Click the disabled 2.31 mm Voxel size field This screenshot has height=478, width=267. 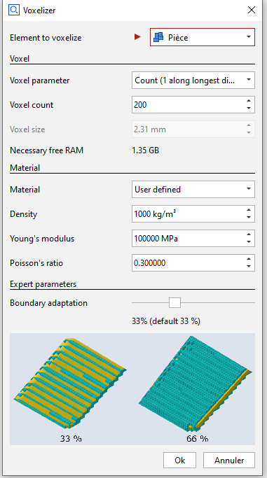(193, 129)
